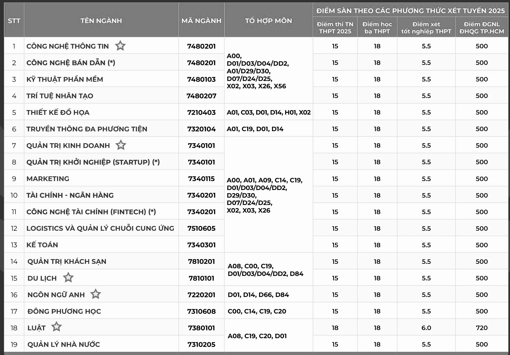
Task: Click the star icon beside Luật
Action: click(56, 327)
